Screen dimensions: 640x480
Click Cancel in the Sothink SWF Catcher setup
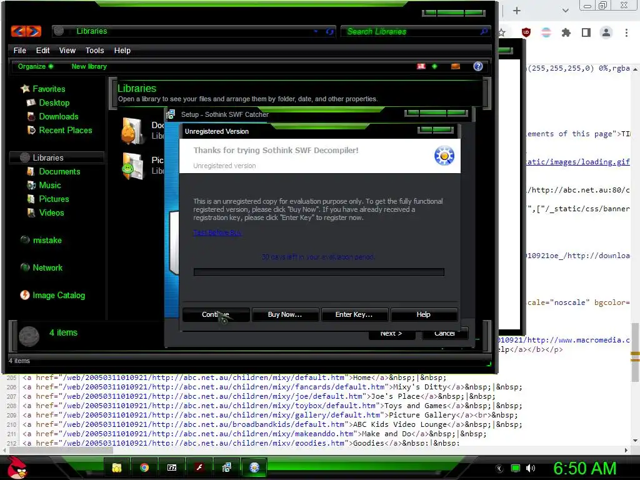point(444,334)
